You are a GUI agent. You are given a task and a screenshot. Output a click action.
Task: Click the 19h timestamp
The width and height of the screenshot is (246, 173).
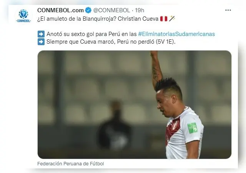pos(140,10)
